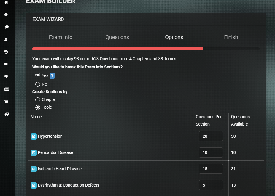Image resolution: width=275 pixels, height=196 pixels.
Task: Edit questions per section for Hypertension
Action: click(211, 136)
